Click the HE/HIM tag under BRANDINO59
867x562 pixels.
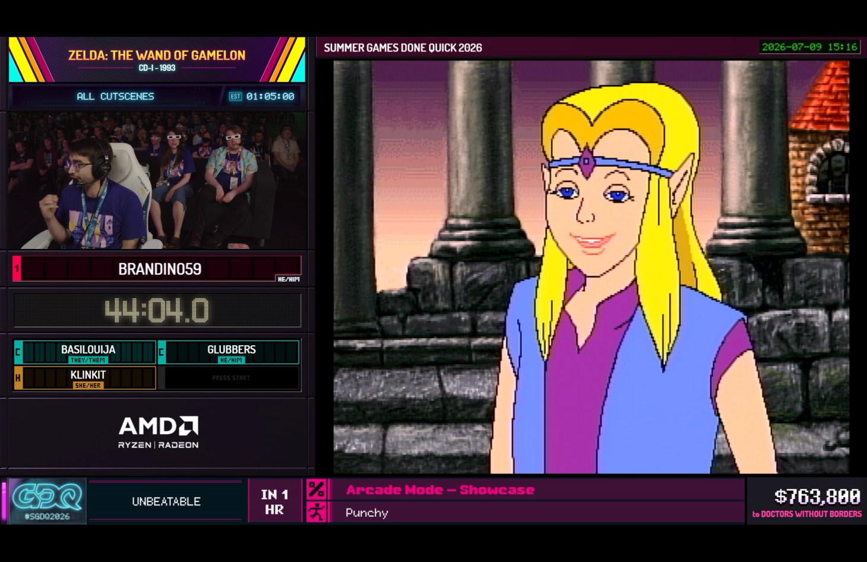(289, 279)
